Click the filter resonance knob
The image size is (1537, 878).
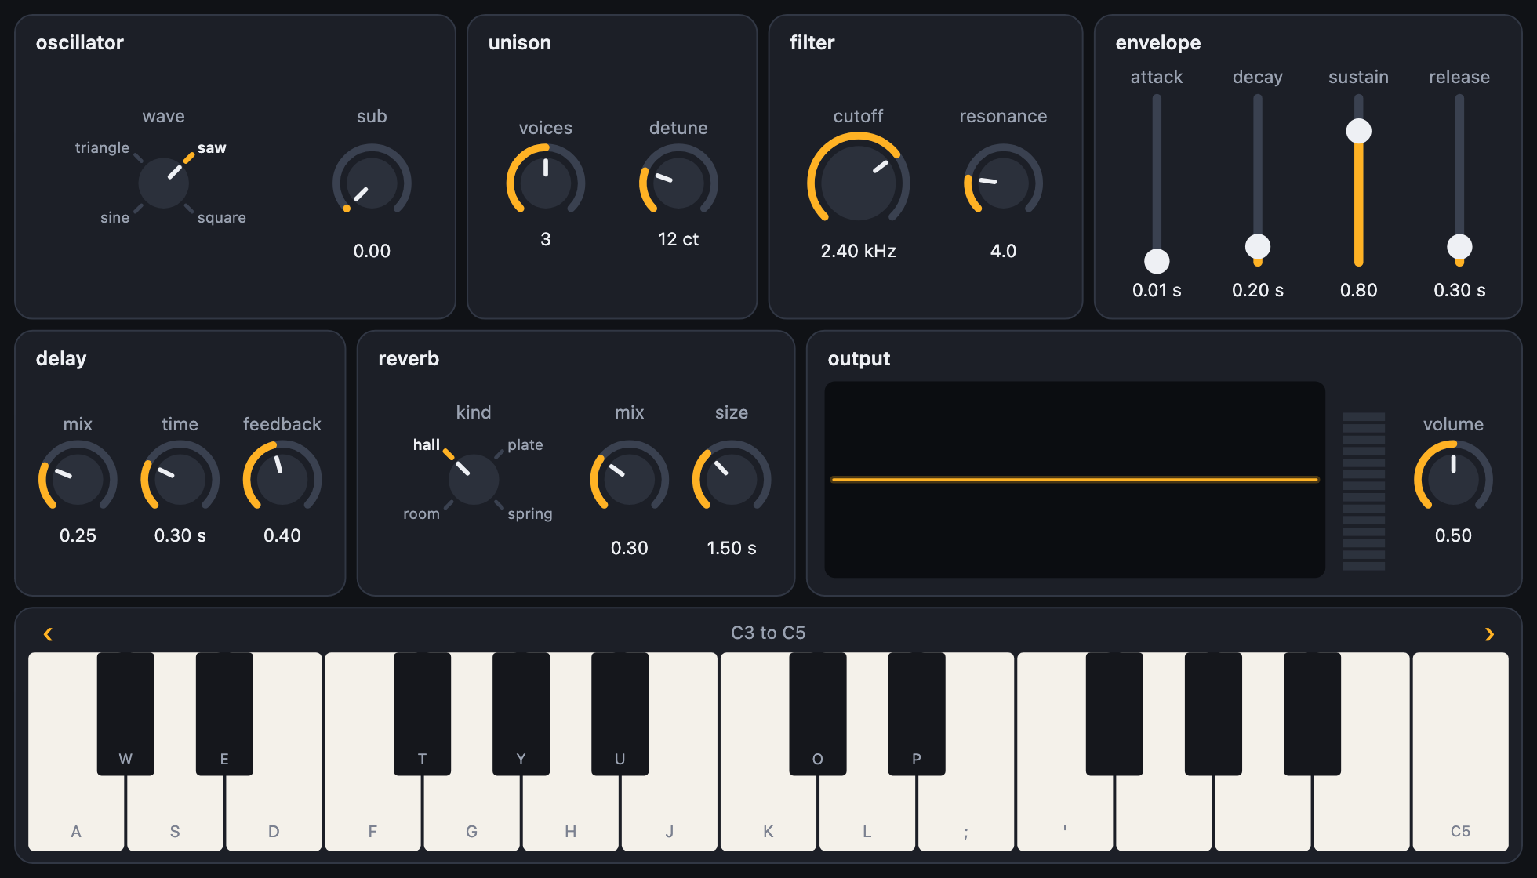pos(1003,183)
